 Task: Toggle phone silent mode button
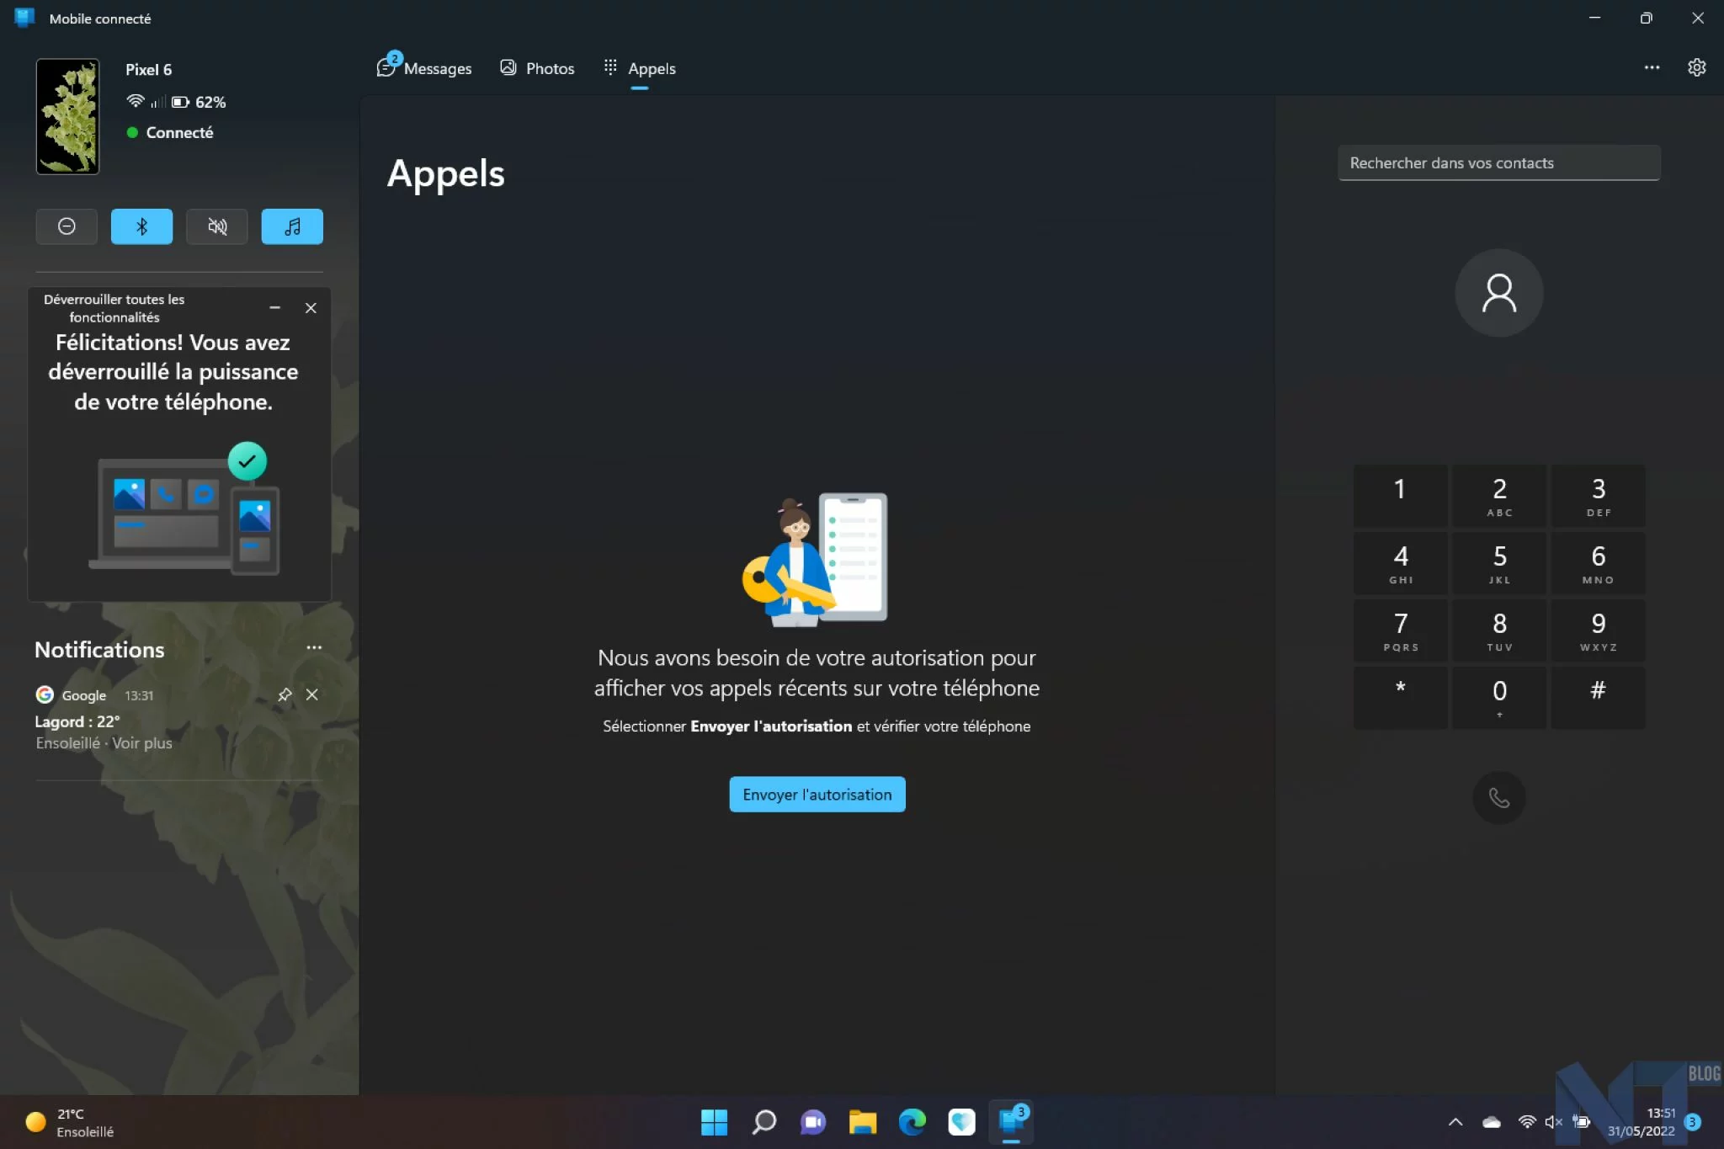pos(217,226)
